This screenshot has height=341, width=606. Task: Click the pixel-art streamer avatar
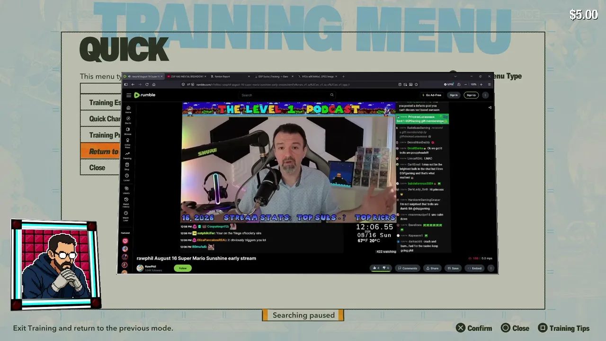coord(56,264)
